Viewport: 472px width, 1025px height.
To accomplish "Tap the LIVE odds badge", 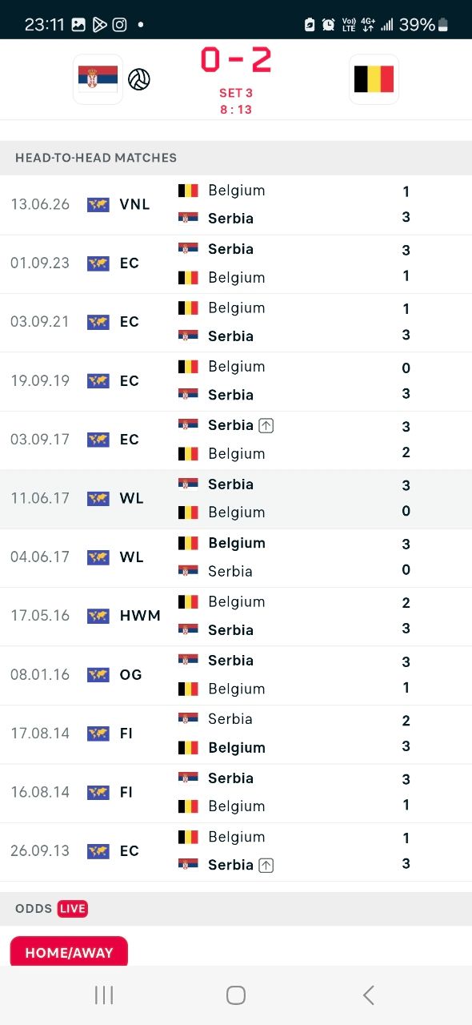I will (73, 908).
